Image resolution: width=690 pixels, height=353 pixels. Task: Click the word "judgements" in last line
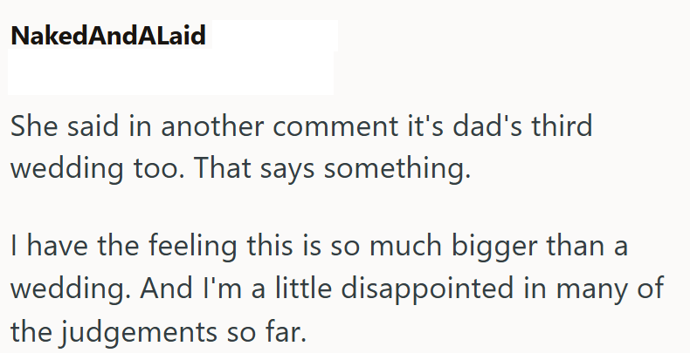139,332
